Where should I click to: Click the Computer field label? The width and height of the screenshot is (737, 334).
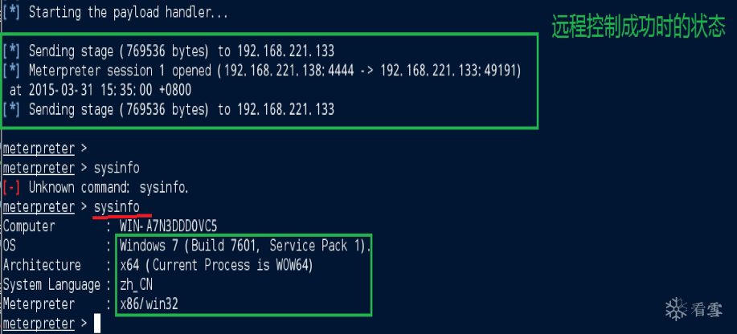tap(29, 226)
